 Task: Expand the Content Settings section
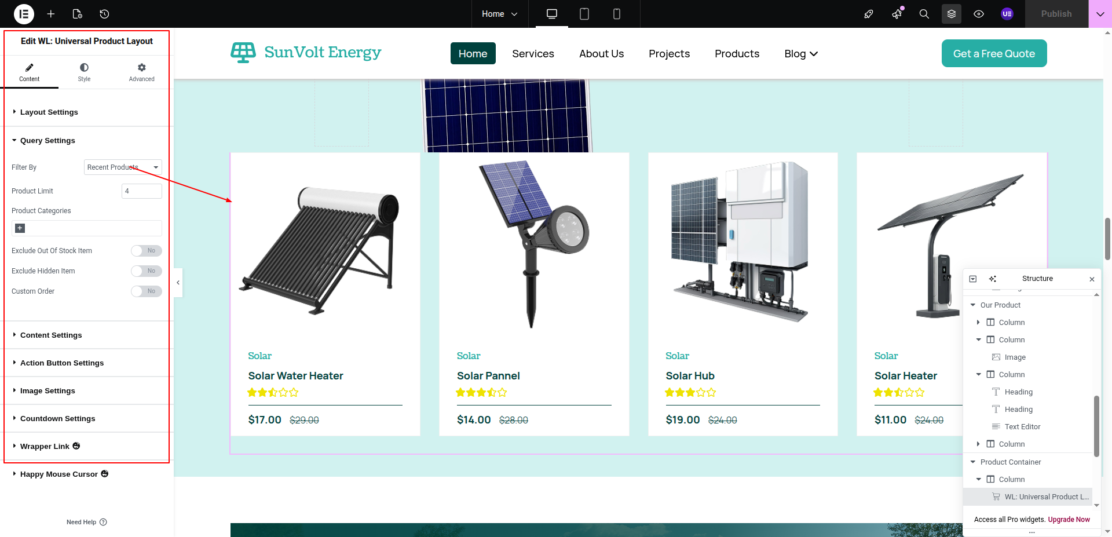[x=51, y=335]
